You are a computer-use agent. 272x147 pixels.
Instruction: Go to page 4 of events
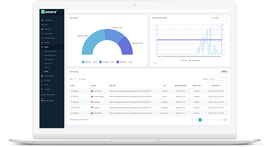(x=211, y=120)
